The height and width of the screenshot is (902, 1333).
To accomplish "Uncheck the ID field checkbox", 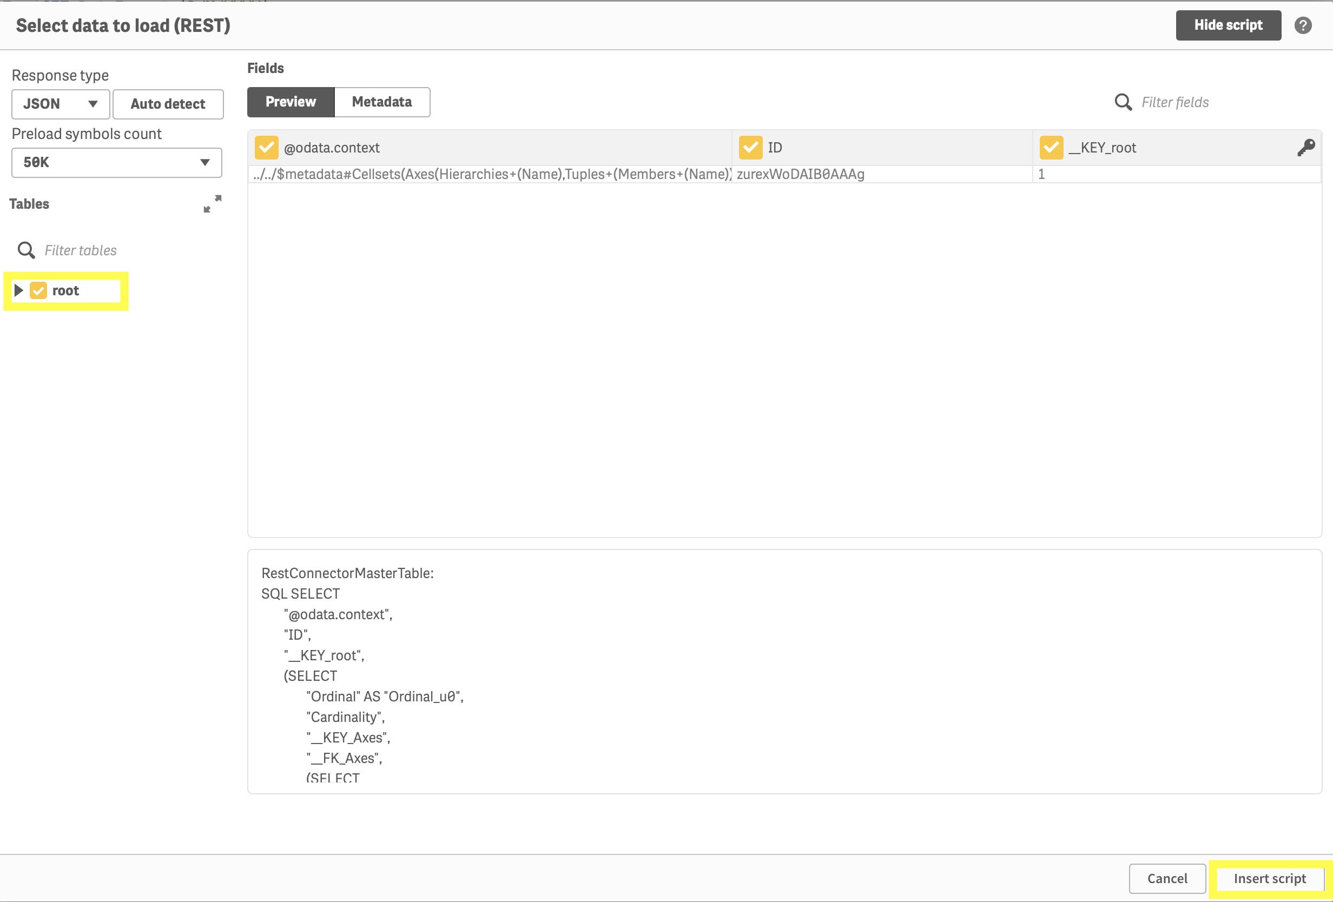I will coord(750,148).
